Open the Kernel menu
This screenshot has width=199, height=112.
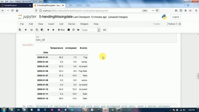[x=72, y=24]
